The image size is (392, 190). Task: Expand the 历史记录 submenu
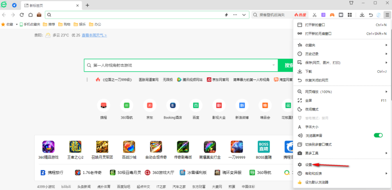[x=342, y=54]
